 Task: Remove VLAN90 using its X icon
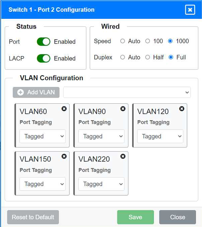[x=123, y=109]
